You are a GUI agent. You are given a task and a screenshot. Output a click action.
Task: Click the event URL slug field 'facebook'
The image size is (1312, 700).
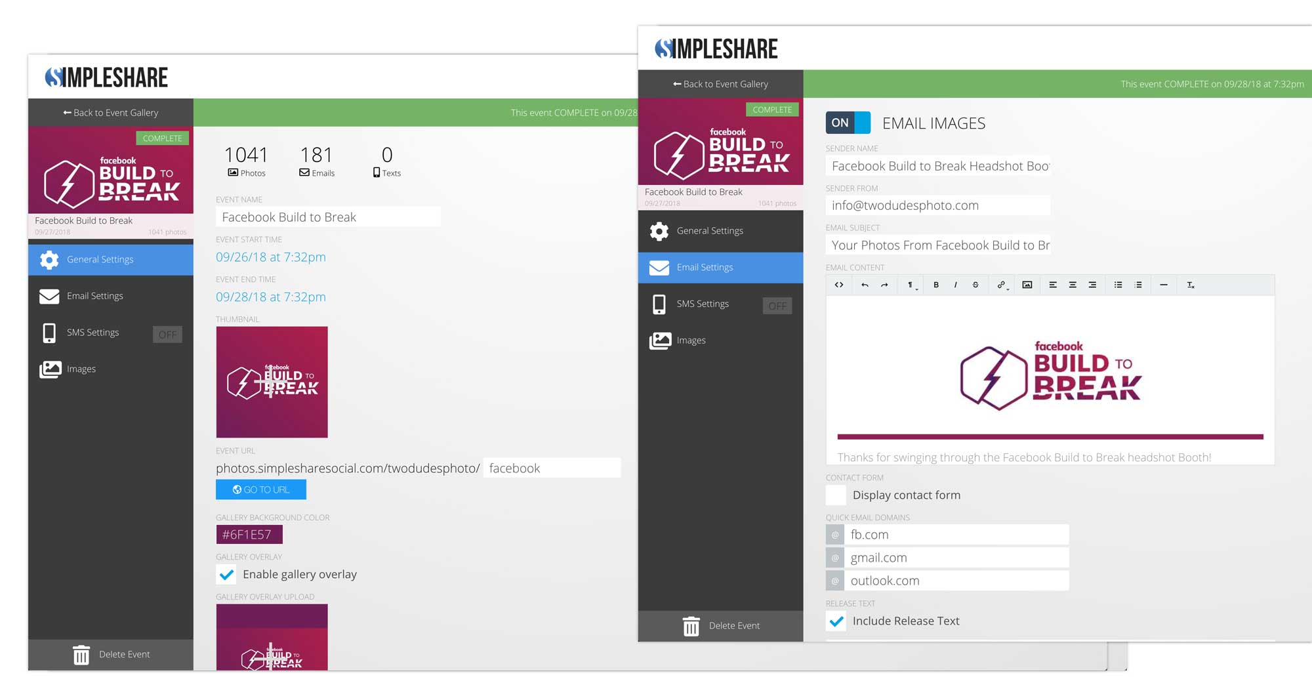coord(552,468)
